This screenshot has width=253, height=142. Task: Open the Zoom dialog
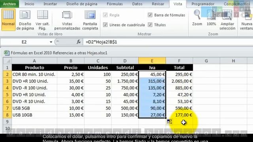click(x=197, y=18)
